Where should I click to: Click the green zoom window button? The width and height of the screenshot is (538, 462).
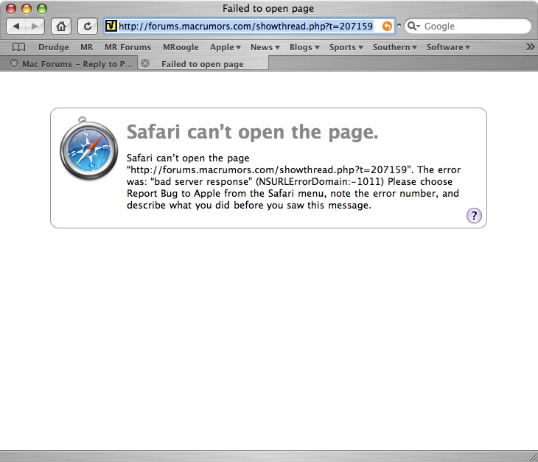point(42,9)
